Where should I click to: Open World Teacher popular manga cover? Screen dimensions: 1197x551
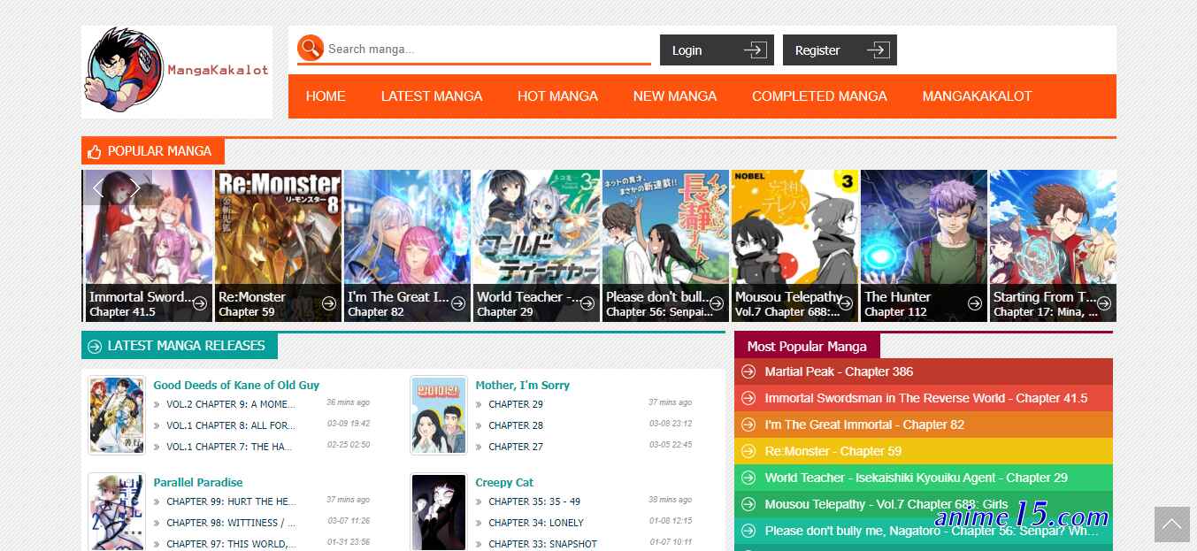coord(536,246)
